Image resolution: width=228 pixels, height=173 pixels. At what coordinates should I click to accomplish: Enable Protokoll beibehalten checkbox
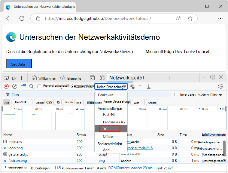click(x=39, y=86)
